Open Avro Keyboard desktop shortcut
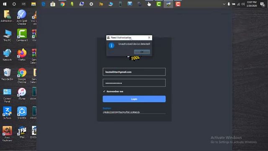Viewport: 268px width, 151px height. tap(7, 134)
